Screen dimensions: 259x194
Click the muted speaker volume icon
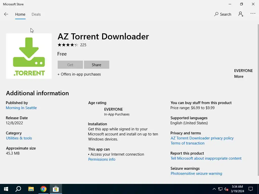[226, 189]
